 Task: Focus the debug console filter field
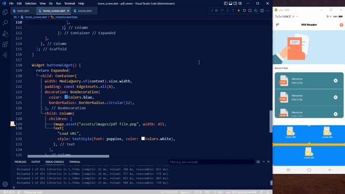click(x=211, y=162)
